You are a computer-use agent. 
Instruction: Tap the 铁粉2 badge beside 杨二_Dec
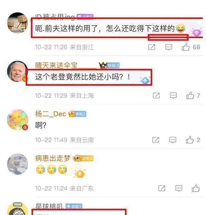pos(80,114)
